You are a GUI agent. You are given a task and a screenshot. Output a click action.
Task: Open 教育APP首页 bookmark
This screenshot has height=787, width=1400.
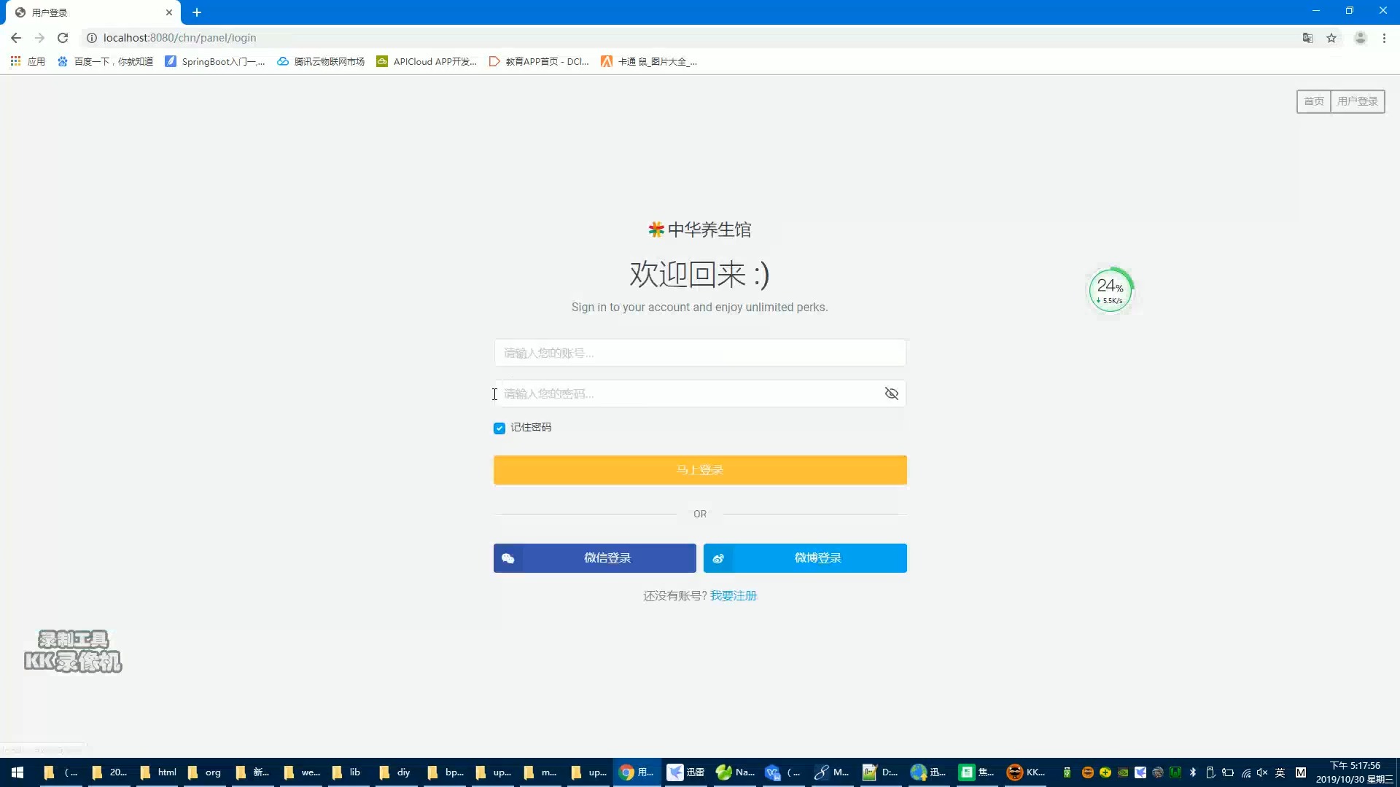coord(539,62)
